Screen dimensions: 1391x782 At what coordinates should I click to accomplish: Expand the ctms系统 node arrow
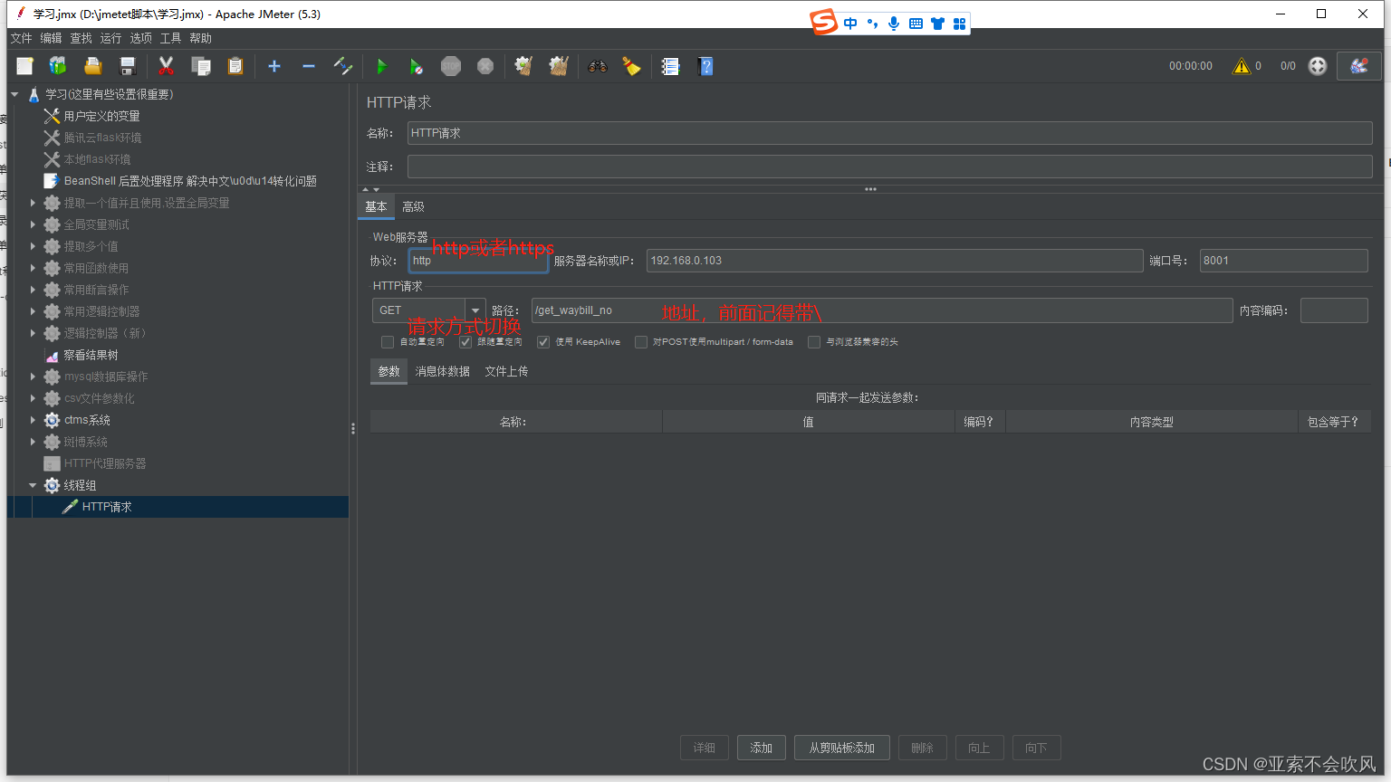33,420
